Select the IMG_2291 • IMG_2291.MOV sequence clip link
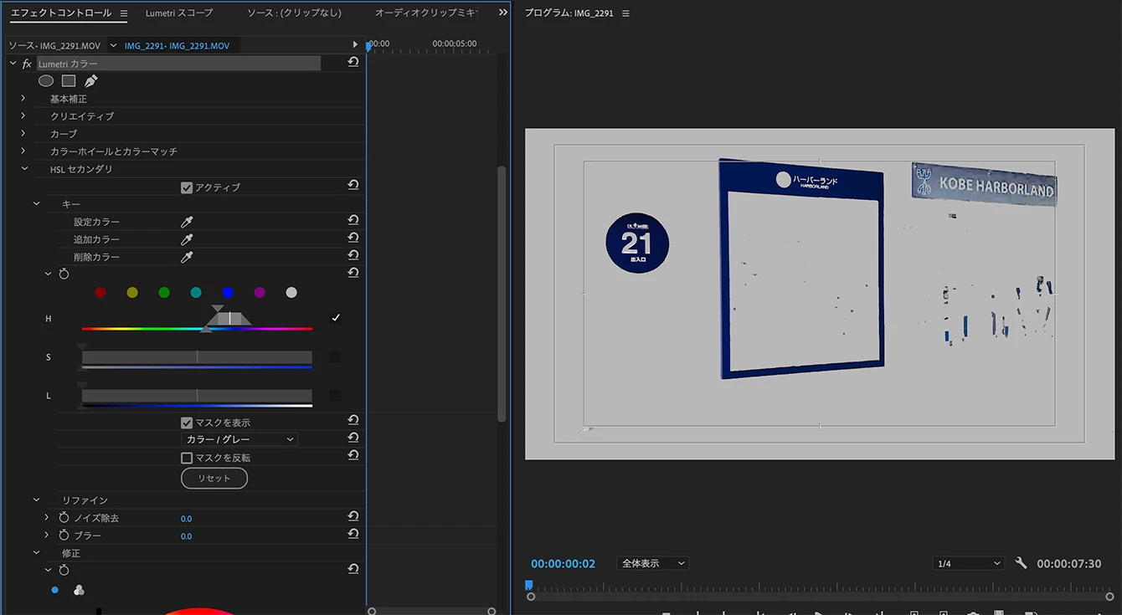Screen dimensions: 1122x615 [177, 45]
